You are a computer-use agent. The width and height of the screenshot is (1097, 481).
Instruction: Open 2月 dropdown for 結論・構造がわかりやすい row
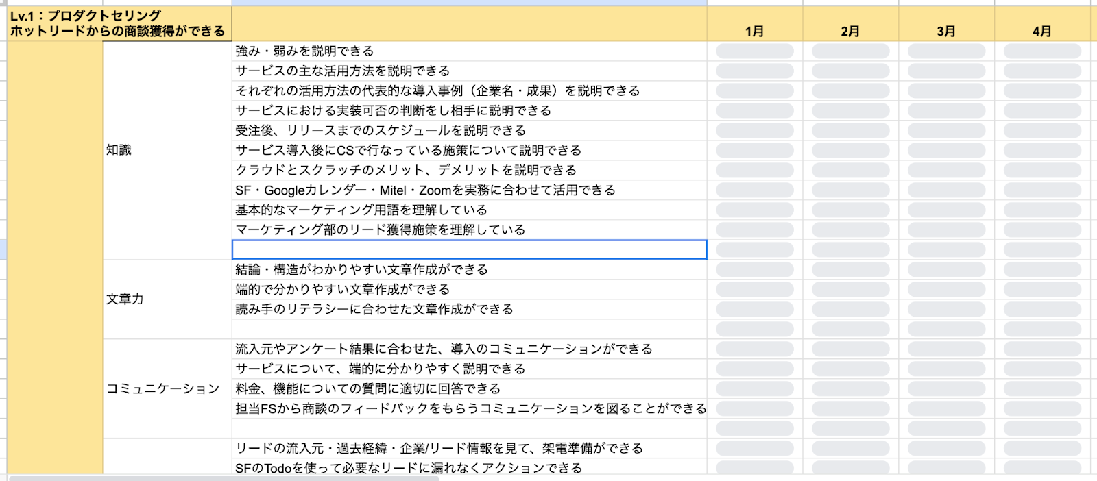pyautogui.click(x=851, y=270)
